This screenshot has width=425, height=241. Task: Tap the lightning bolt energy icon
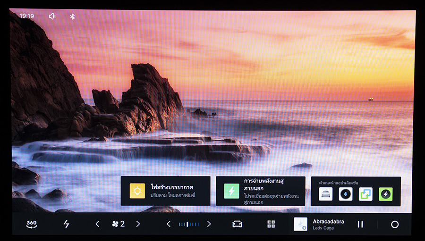pos(66,224)
